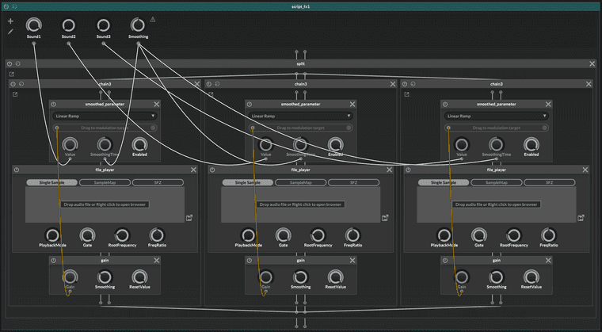
Task: Click the circular icon in the third chain3 header
Action: (413, 84)
